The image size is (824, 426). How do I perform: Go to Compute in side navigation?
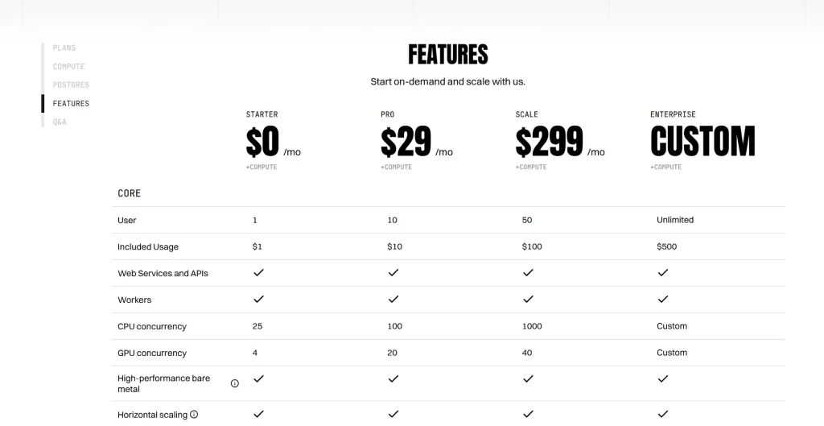point(68,66)
